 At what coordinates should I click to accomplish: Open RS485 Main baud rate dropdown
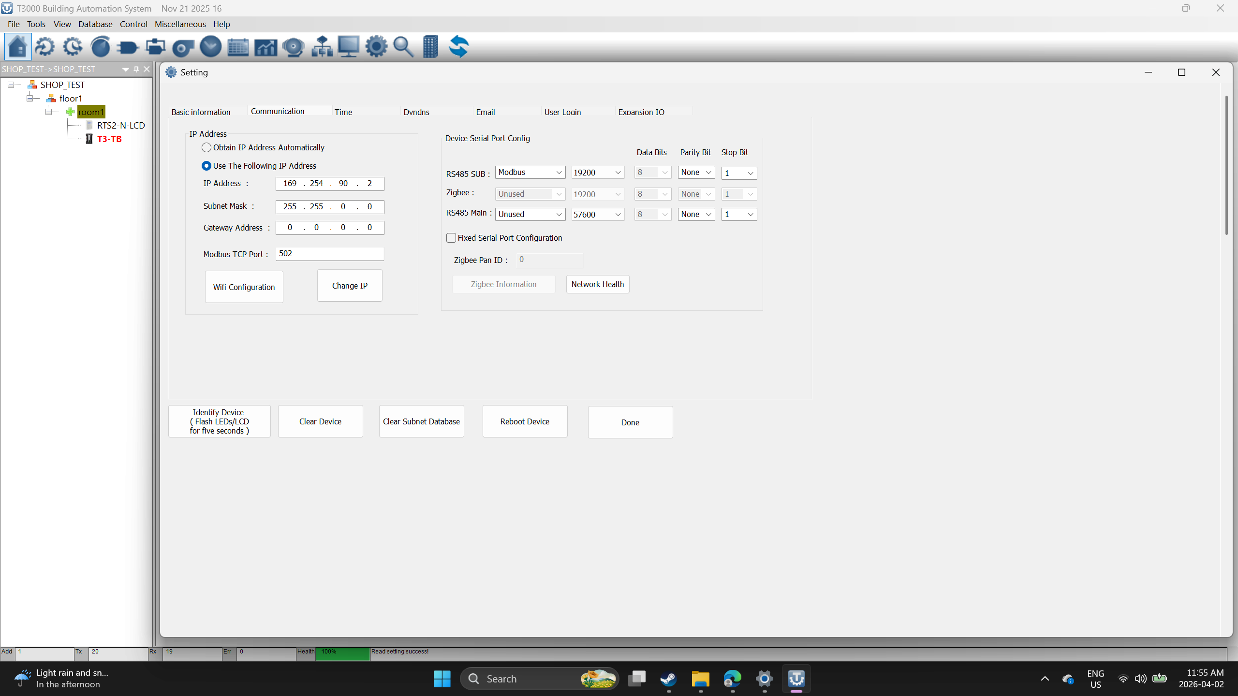[x=597, y=215]
